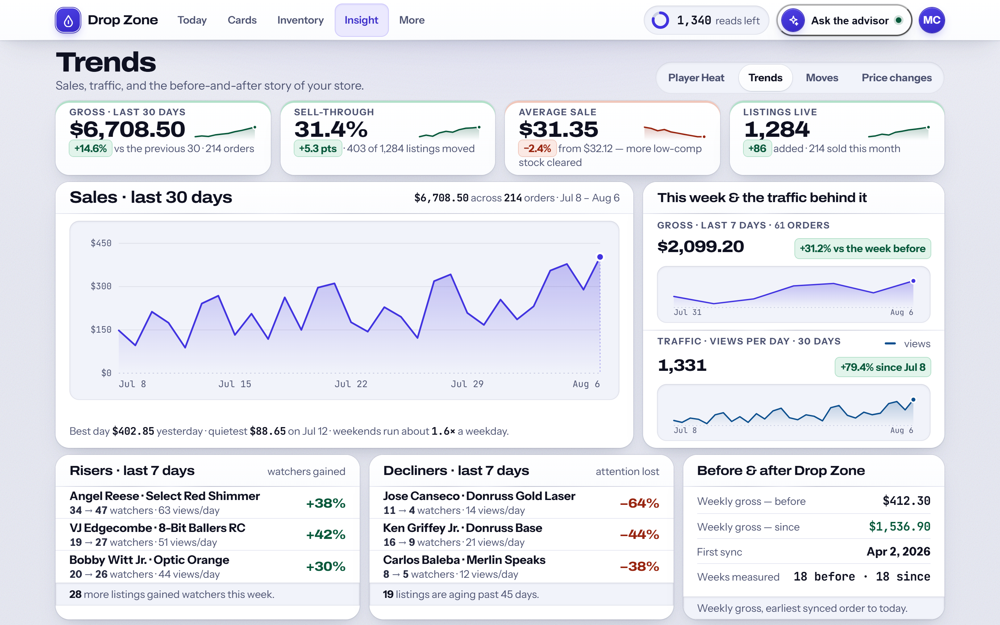This screenshot has width=1000, height=625.
Task: Open the More navigation menu
Action: (411, 20)
